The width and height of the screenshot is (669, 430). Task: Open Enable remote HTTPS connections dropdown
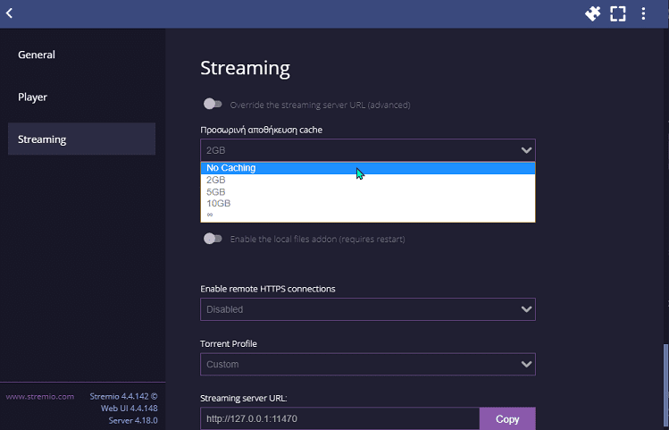click(x=368, y=309)
